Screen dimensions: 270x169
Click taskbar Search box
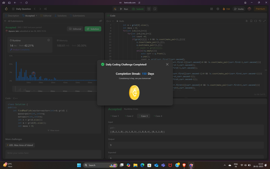[100, 165]
